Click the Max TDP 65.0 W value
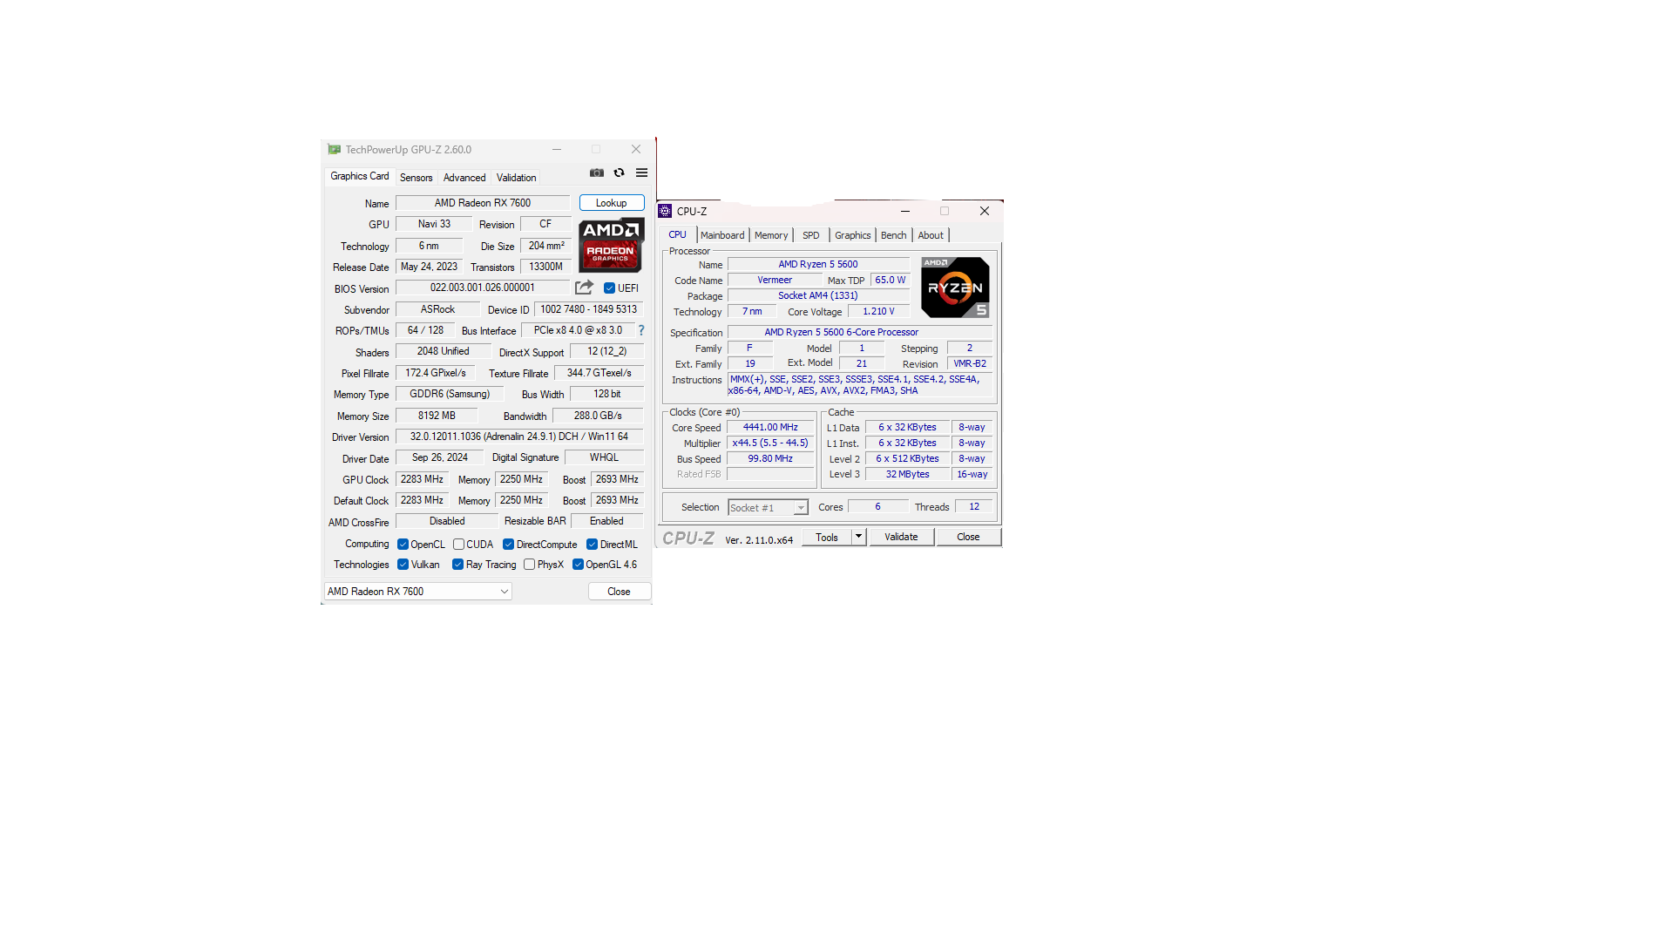The image size is (1673, 941). [x=891, y=280]
